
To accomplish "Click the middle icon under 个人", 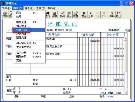I will coord(111,93).
